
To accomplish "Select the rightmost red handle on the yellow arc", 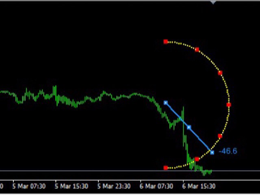I will click(229, 105).
